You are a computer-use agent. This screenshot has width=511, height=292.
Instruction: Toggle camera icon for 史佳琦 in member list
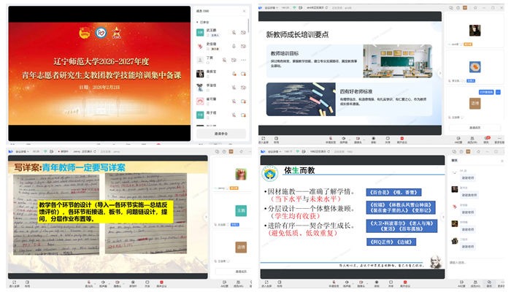[244, 46]
